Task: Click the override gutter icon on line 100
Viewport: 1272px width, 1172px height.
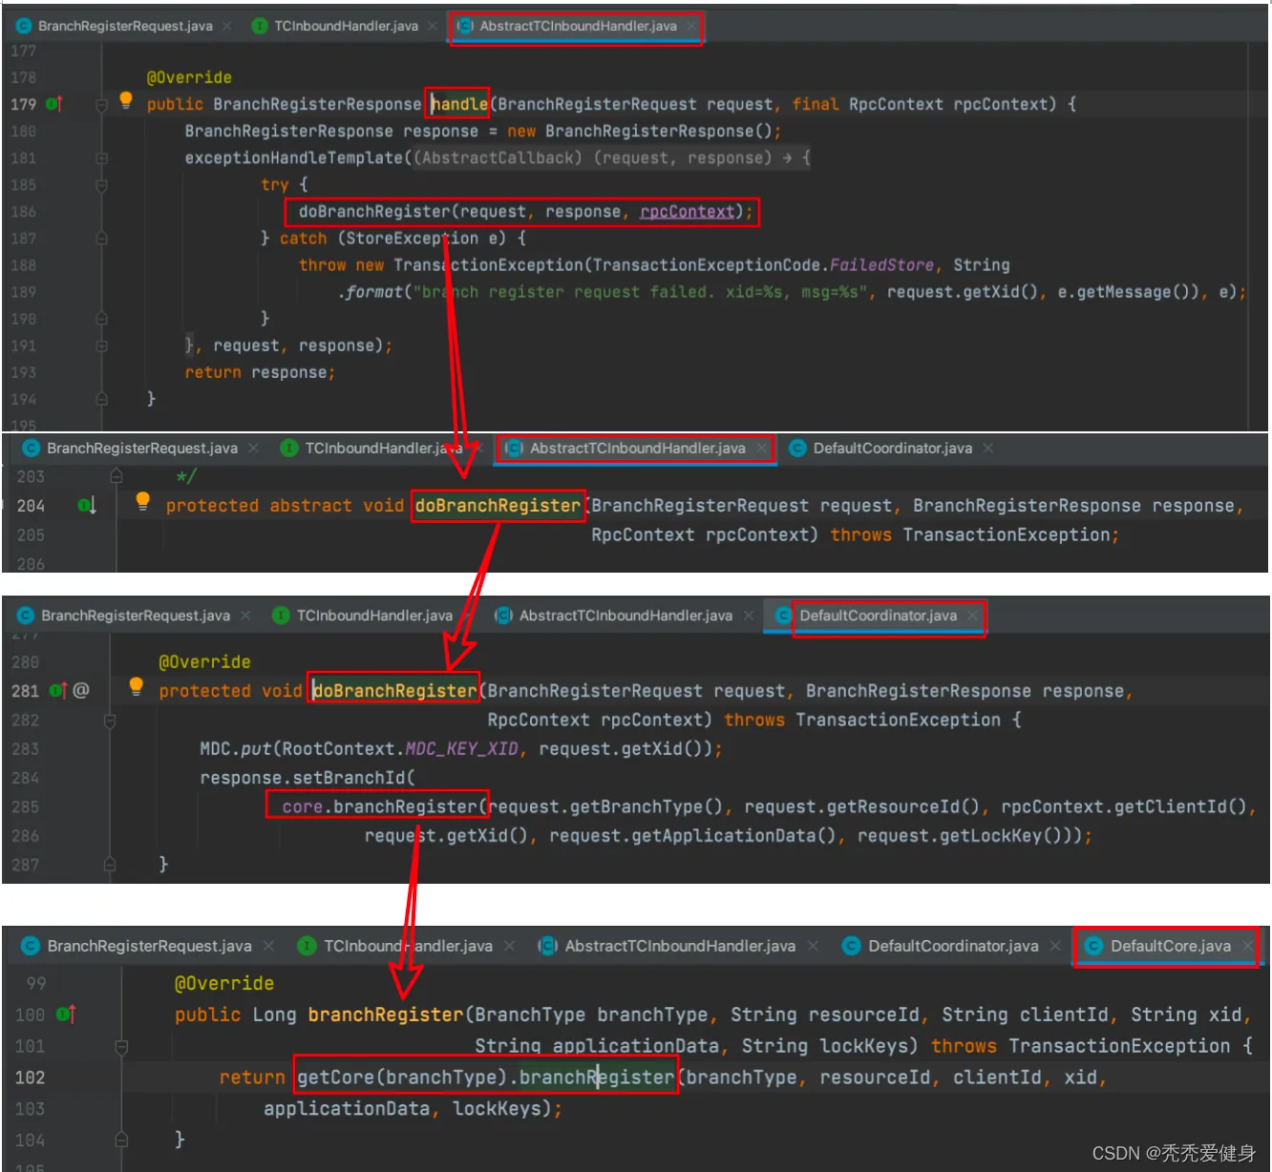Action: (65, 1014)
